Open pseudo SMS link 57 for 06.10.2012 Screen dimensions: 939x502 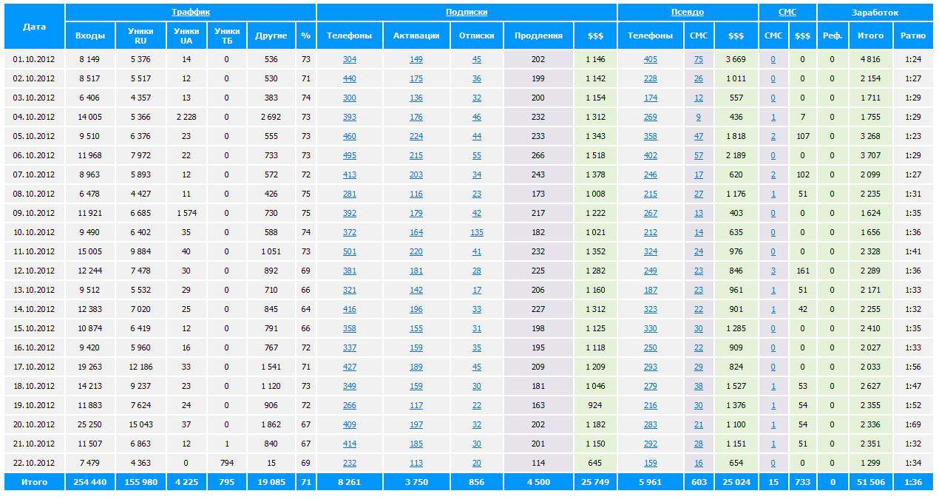(x=699, y=155)
